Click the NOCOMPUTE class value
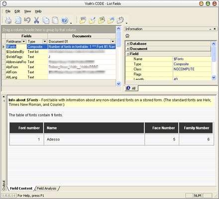Image resolution: width=219 pixels, height=199 pixels. click(184, 69)
